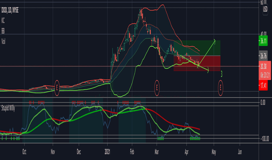Click the 0.00 indicator axis label

(263, 103)
